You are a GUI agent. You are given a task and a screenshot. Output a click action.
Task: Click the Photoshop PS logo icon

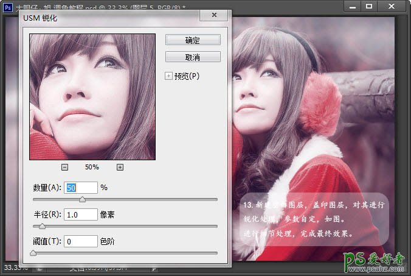click(x=7, y=6)
